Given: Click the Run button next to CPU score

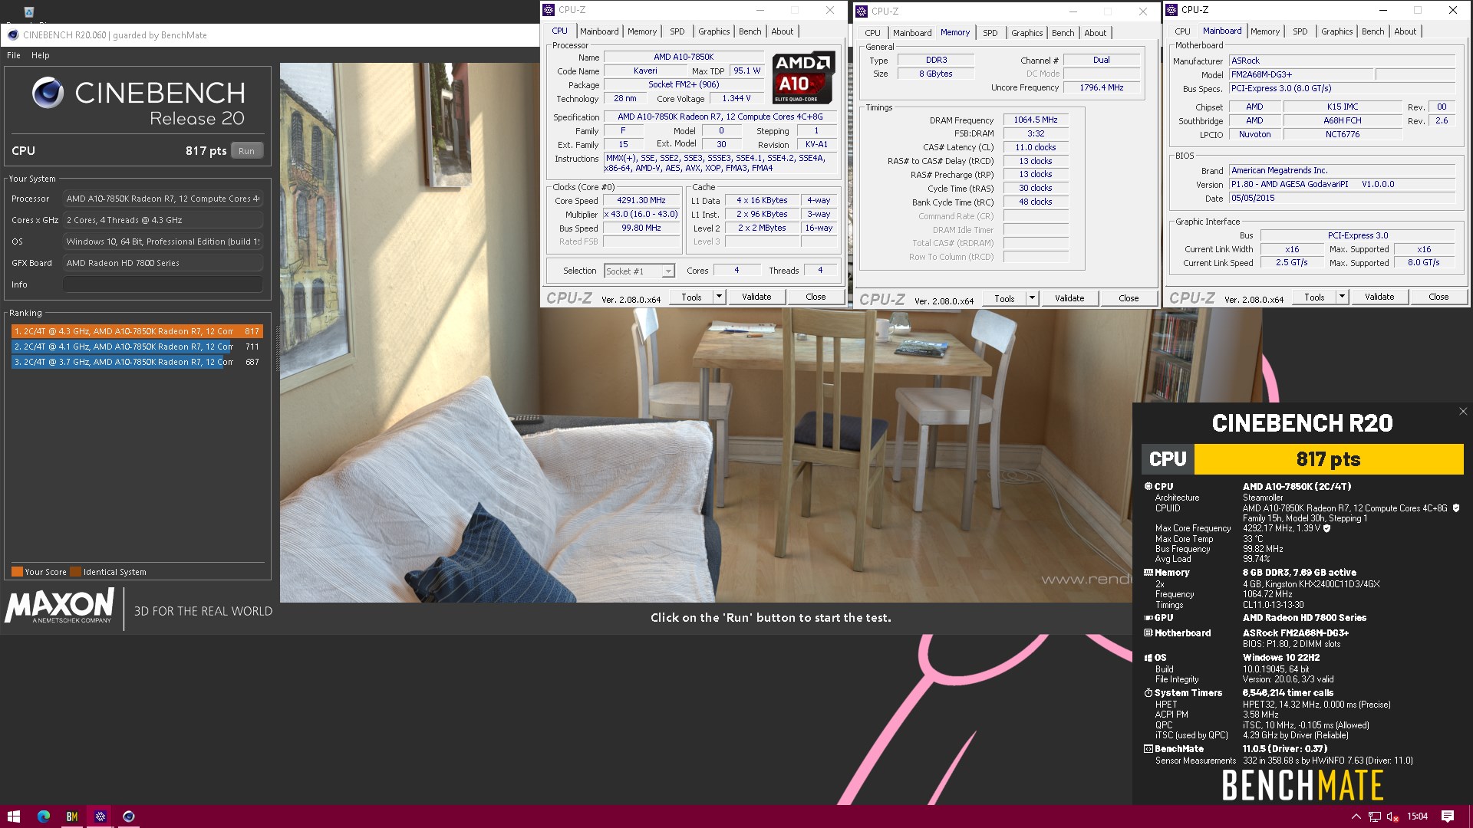Looking at the screenshot, I should coord(246,151).
